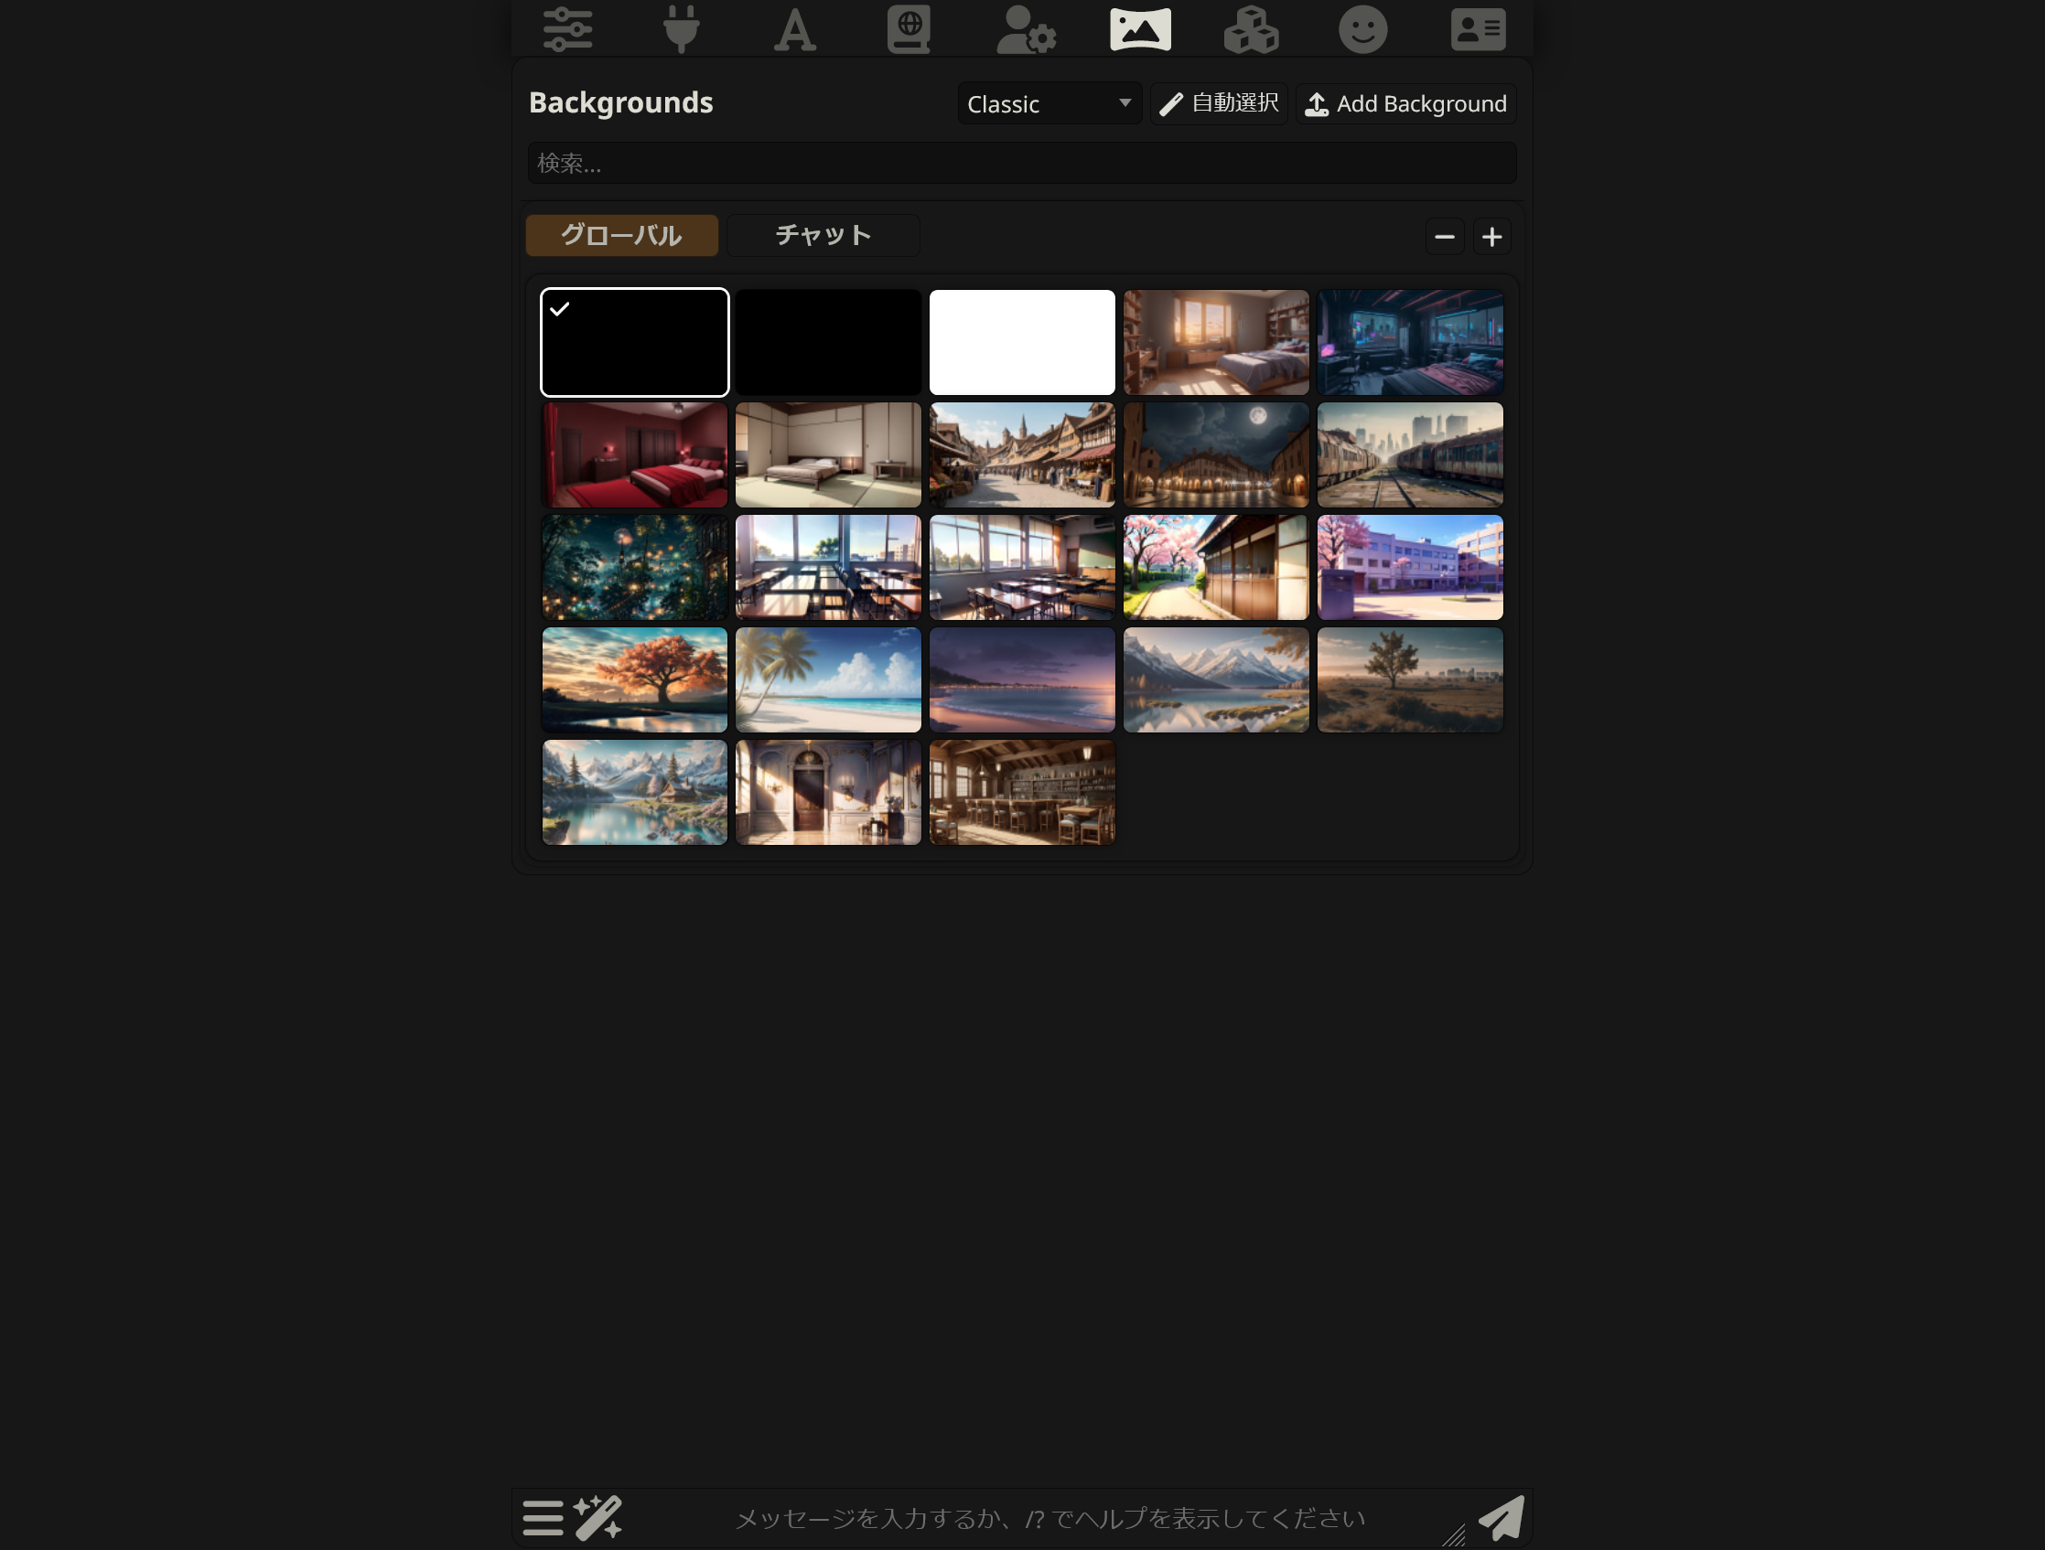Open character management ID card icon
This screenshot has width=2045, height=1550.
tap(1478, 28)
